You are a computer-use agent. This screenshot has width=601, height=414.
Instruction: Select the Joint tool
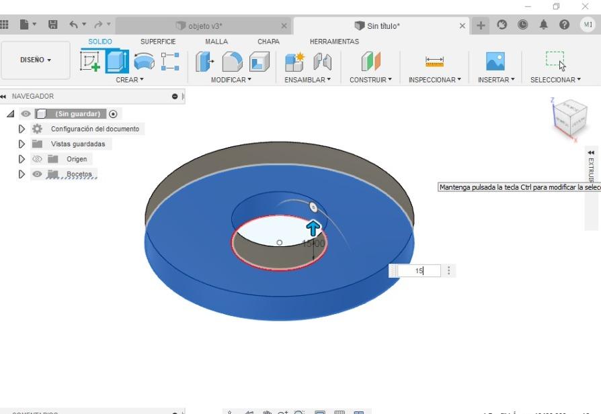click(x=322, y=61)
